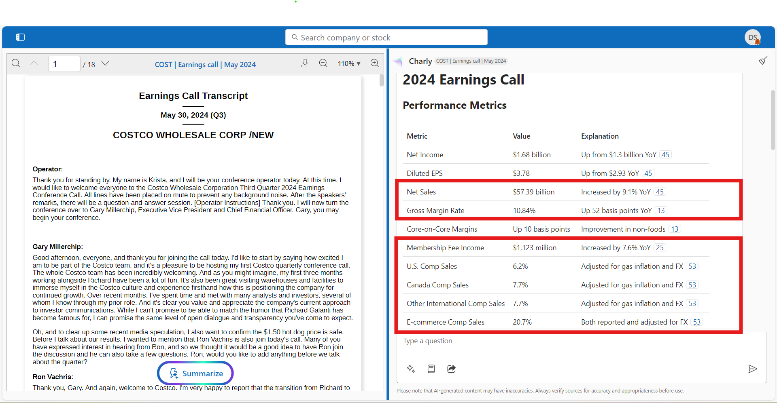Select the Net Income metric cell
The height and width of the screenshot is (403, 777).
click(425, 155)
